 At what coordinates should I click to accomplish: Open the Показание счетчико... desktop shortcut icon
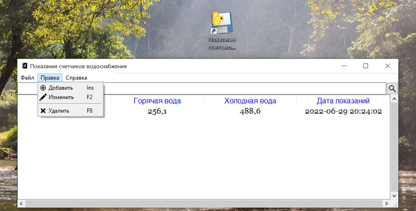[x=222, y=31]
